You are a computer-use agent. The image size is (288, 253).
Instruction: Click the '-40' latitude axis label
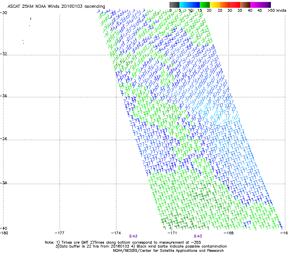tap(4, 228)
